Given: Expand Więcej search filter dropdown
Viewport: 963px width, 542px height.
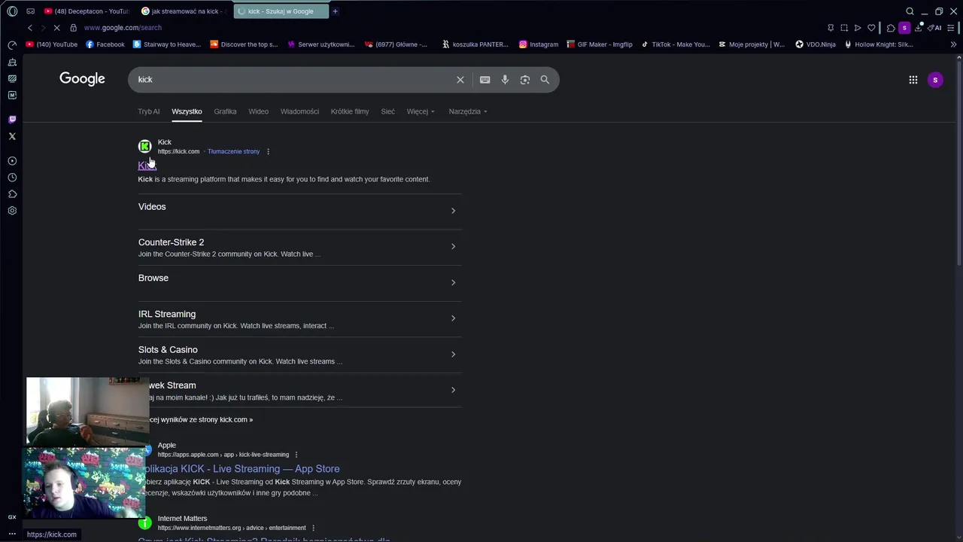Looking at the screenshot, I should (421, 111).
